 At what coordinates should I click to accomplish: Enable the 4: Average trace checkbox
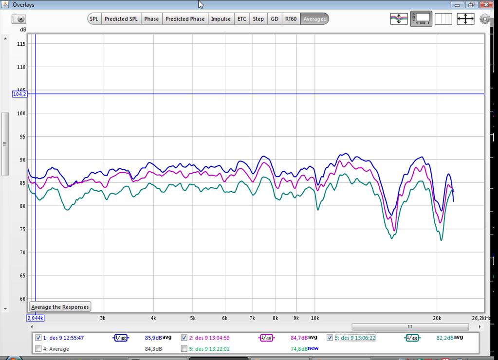(38, 349)
